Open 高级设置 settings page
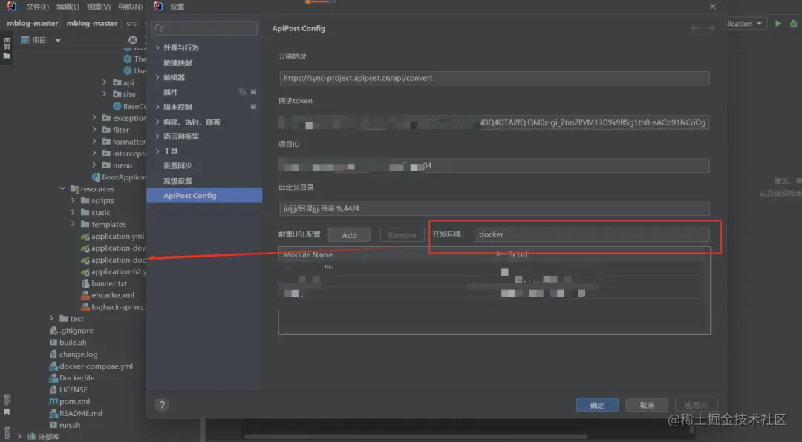This screenshot has width=802, height=442. pyautogui.click(x=177, y=181)
